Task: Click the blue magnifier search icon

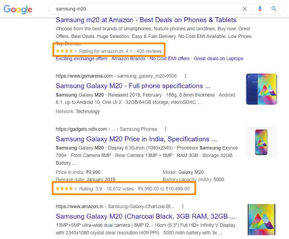Action: tap(274, 9)
